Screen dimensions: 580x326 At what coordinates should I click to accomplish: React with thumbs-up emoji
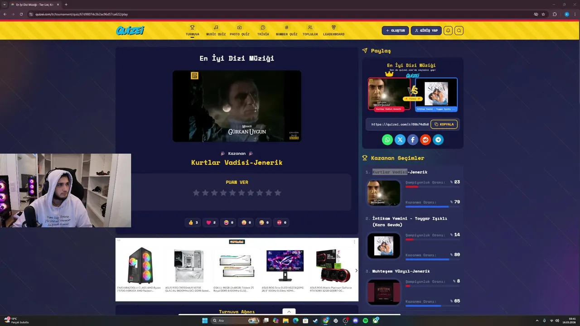point(193,222)
